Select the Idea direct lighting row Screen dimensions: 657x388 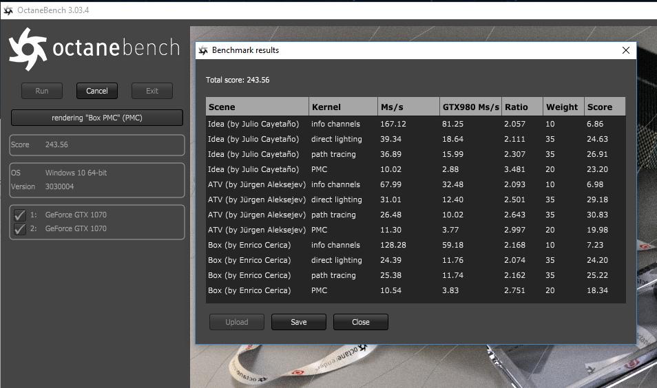click(x=416, y=139)
